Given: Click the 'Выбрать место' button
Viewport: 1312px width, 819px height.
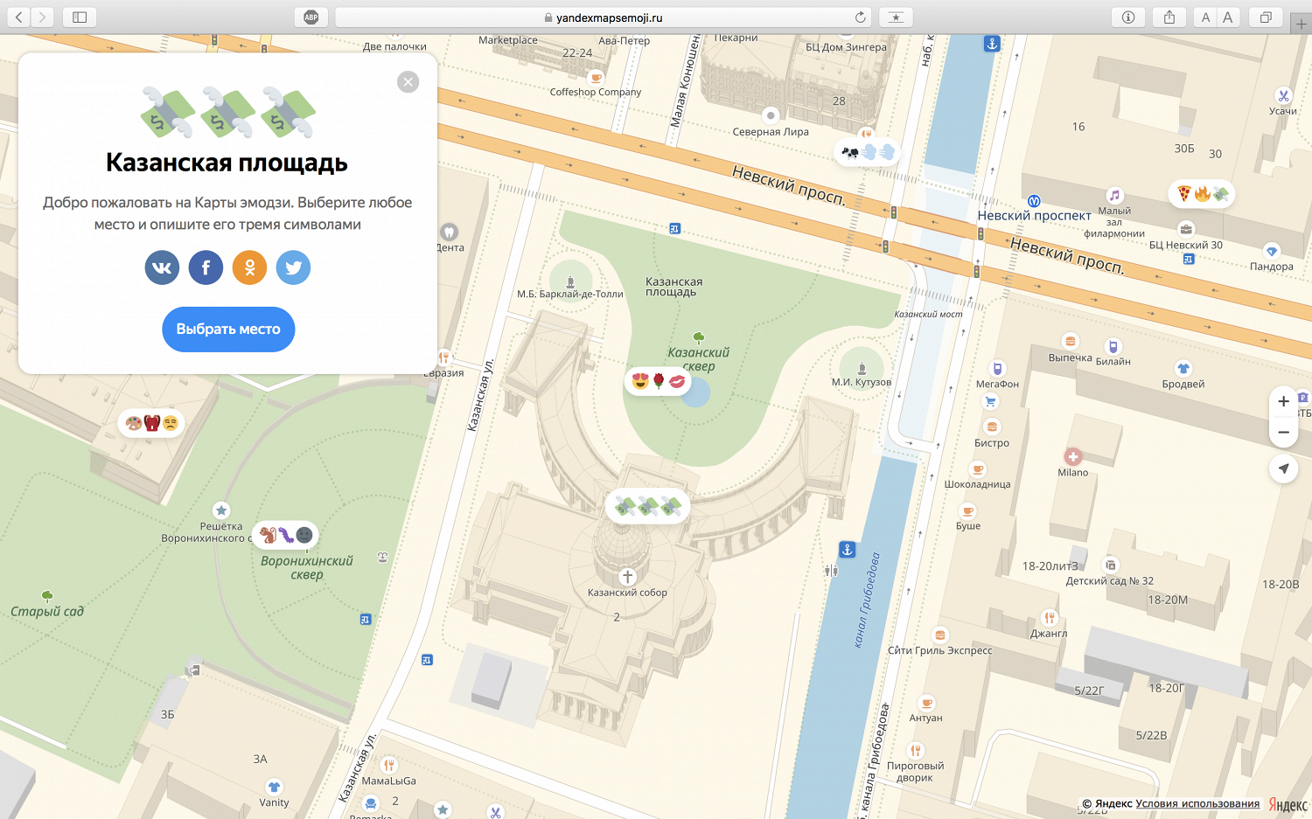Looking at the screenshot, I should coord(228,330).
